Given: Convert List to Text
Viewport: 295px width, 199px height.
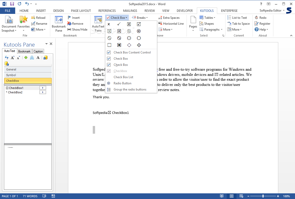Looking at the screenshot, I should pos(237,18).
